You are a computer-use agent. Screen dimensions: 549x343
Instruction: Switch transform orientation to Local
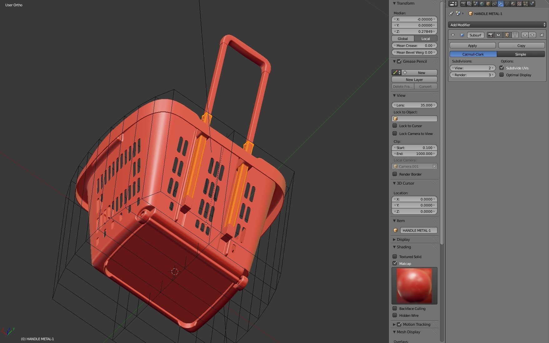click(426, 39)
